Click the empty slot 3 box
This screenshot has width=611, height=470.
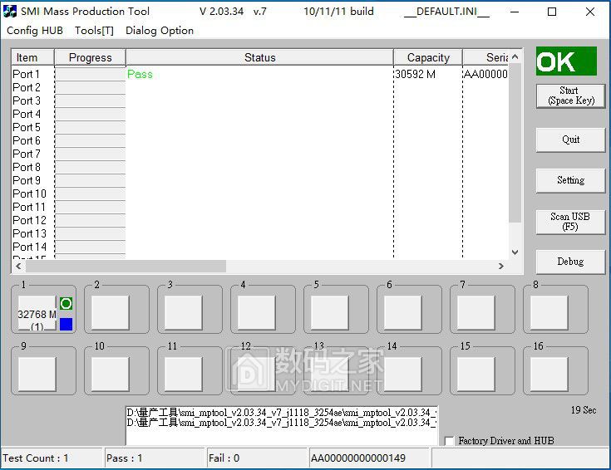click(x=184, y=313)
